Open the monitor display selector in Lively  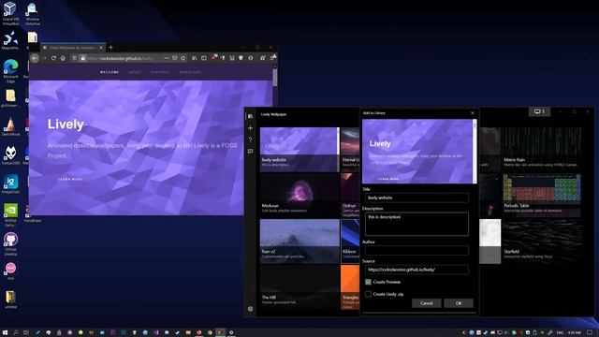point(539,111)
